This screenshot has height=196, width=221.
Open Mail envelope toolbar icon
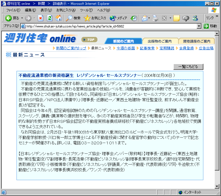point(145,18)
